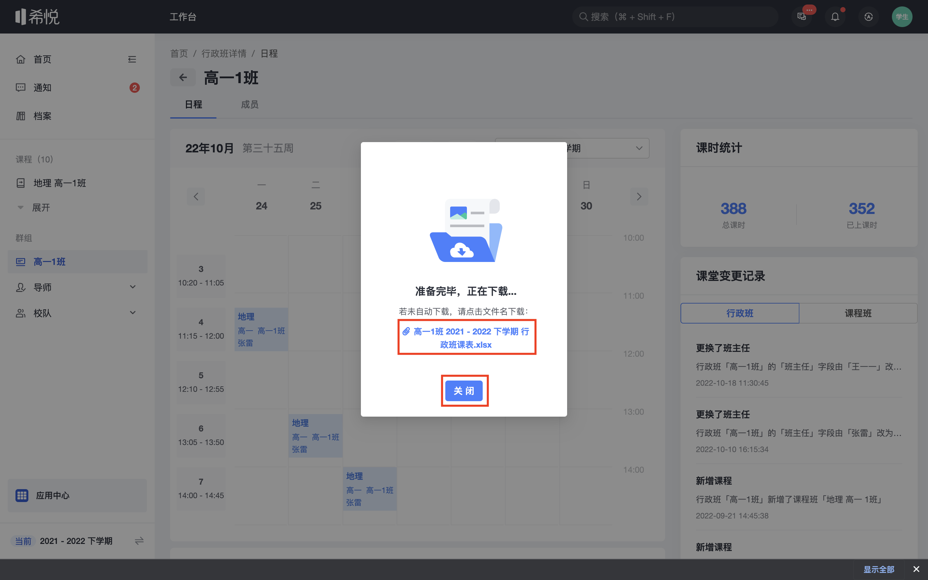Image resolution: width=928 pixels, height=580 pixels.
Task: Click period 3 time slot 10:20 - 11:05
Action: point(201,276)
